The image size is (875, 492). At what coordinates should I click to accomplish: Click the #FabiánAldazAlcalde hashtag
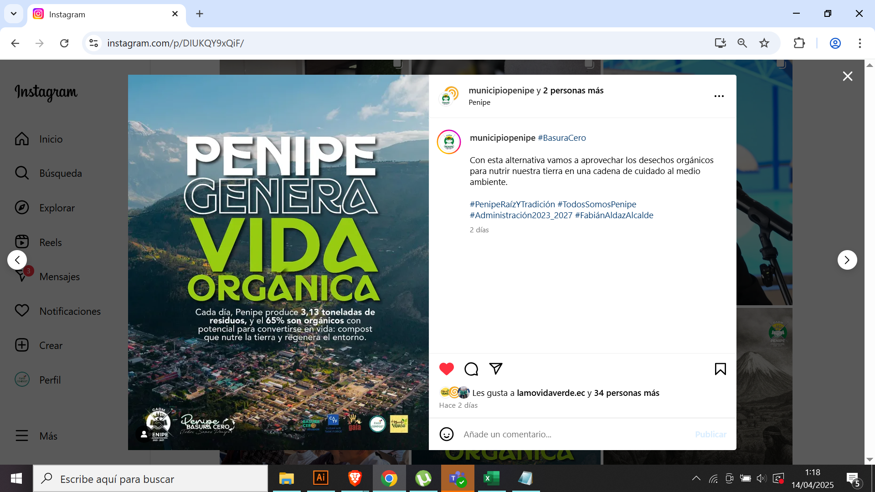click(614, 215)
